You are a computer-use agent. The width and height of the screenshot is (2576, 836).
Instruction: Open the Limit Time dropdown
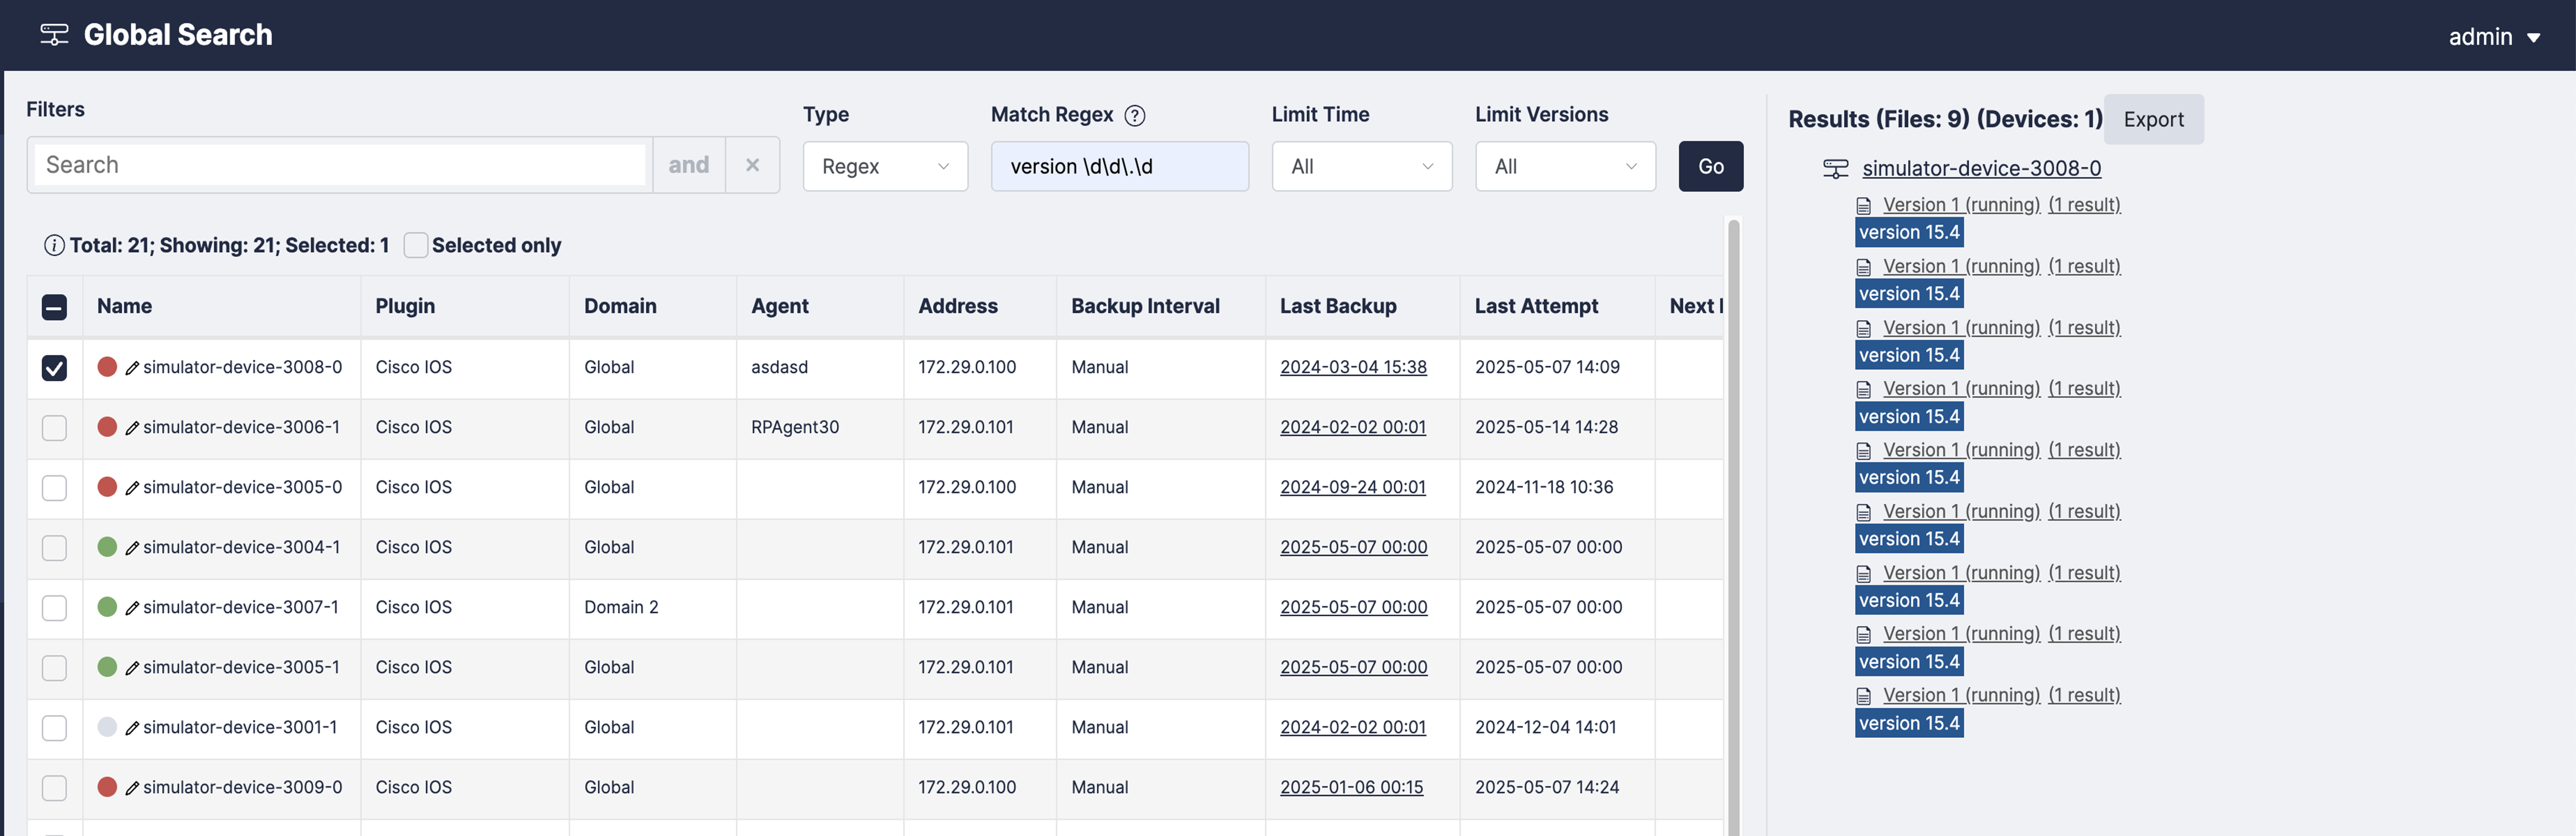(1361, 167)
